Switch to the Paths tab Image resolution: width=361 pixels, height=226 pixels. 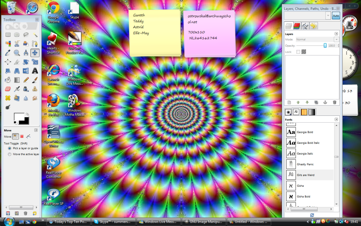click(305, 26)
